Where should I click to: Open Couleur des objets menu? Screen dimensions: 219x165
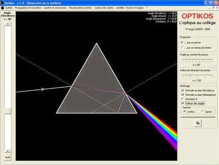[104, 8]
